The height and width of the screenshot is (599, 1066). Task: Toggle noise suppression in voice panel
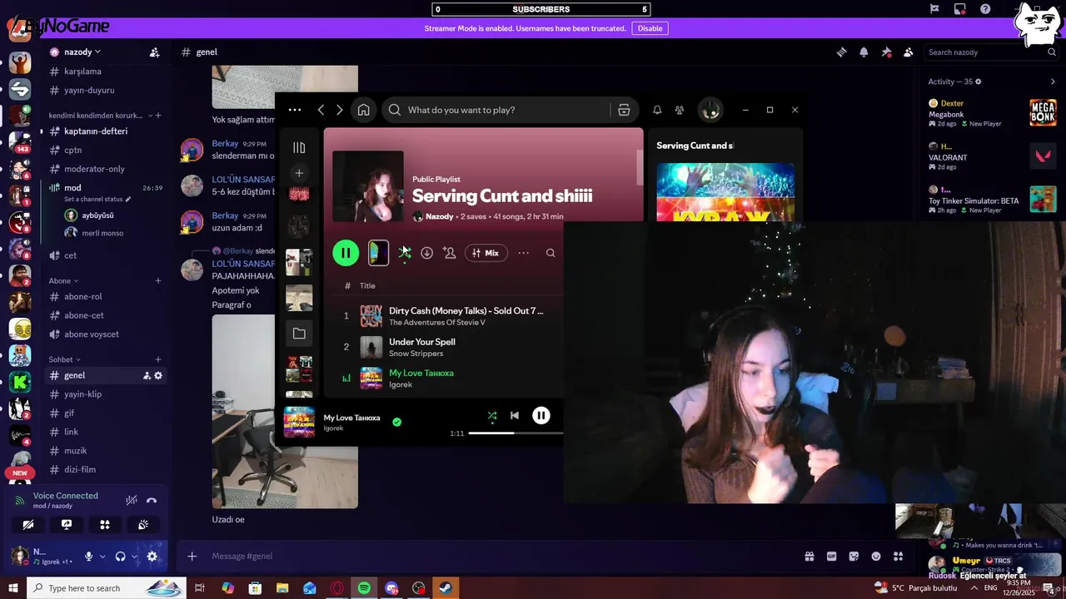132,500
